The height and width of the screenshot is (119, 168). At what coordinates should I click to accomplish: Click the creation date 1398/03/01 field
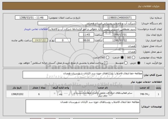pos(120,35)
